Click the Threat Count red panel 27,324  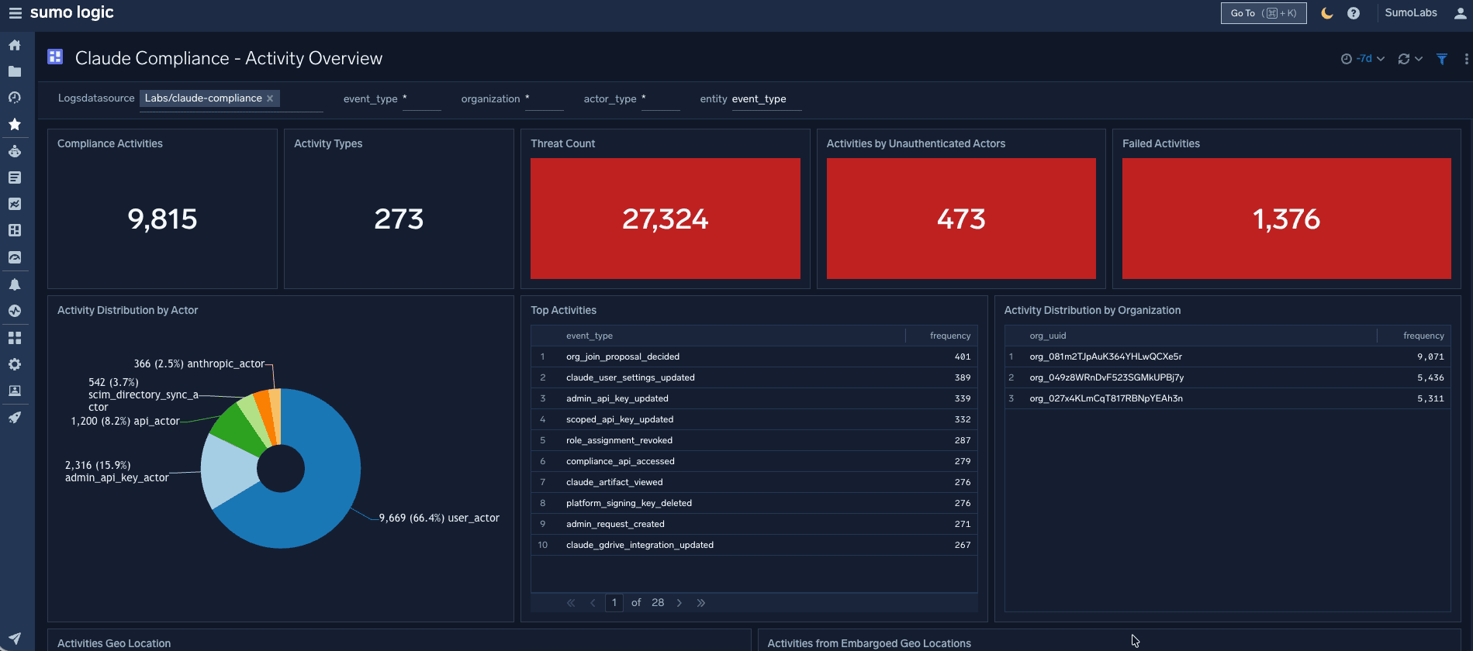pos(666,219)
